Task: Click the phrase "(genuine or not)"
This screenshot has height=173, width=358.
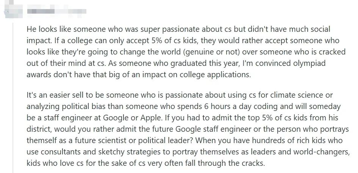Action: pyautogui.click(x=212, y=52)
